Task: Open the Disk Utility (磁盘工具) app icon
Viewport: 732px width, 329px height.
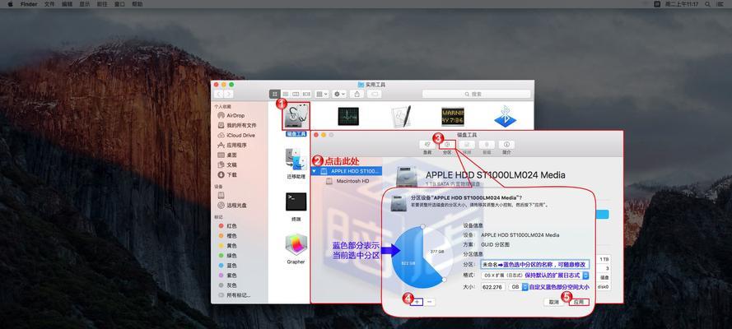Action: (297, 117)
